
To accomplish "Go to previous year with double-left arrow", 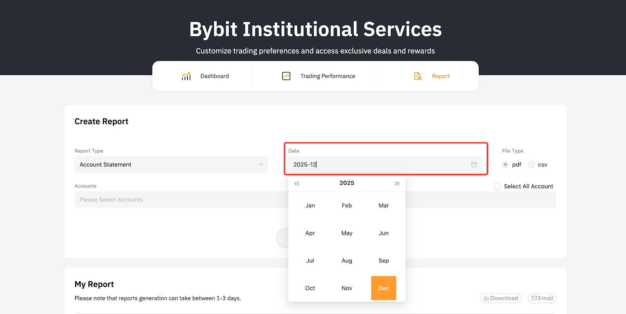I will click(297, 184).
